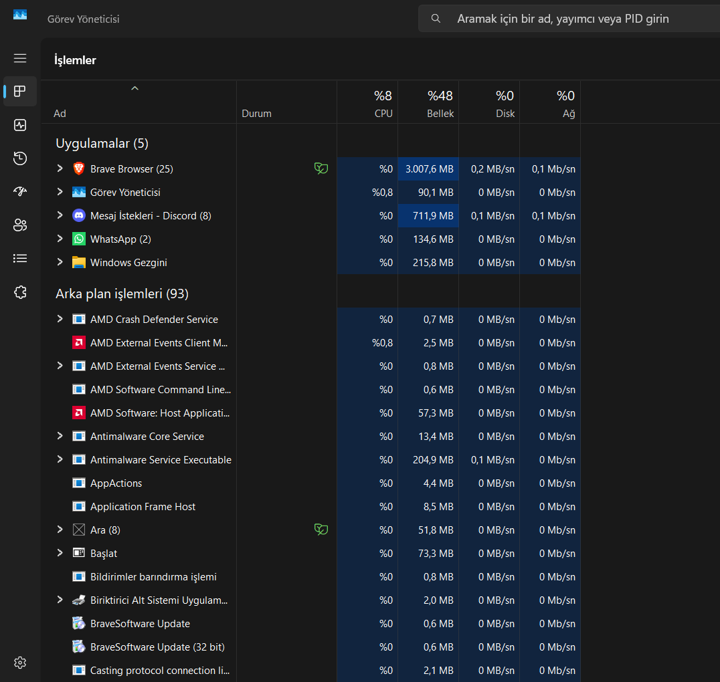
Task: Expand the Brave Browser (25) group
Action: (x=60, y=168)
